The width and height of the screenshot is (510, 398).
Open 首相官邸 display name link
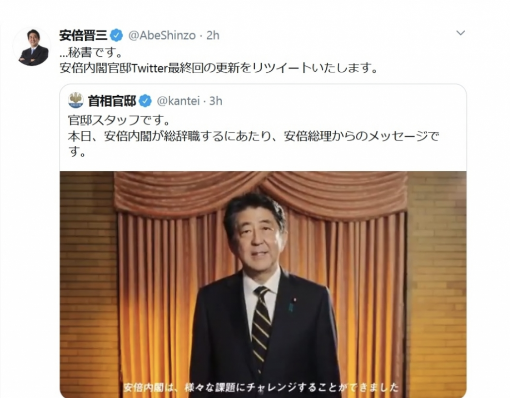tap(112, 101)
